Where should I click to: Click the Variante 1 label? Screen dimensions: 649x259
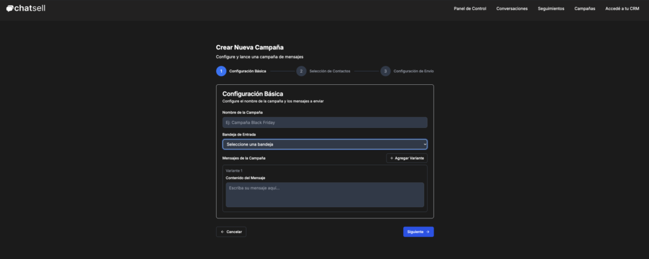[x=234, y=170]
